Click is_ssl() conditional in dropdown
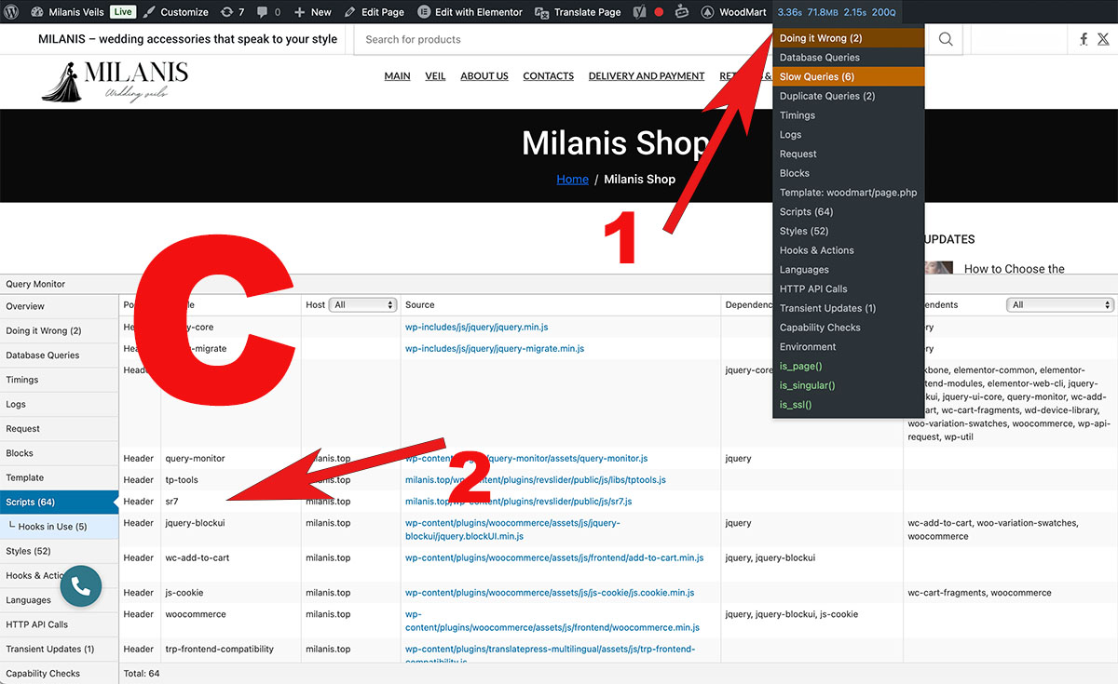1118x684 pixels. pyautogui.click(x=849, y=405)
